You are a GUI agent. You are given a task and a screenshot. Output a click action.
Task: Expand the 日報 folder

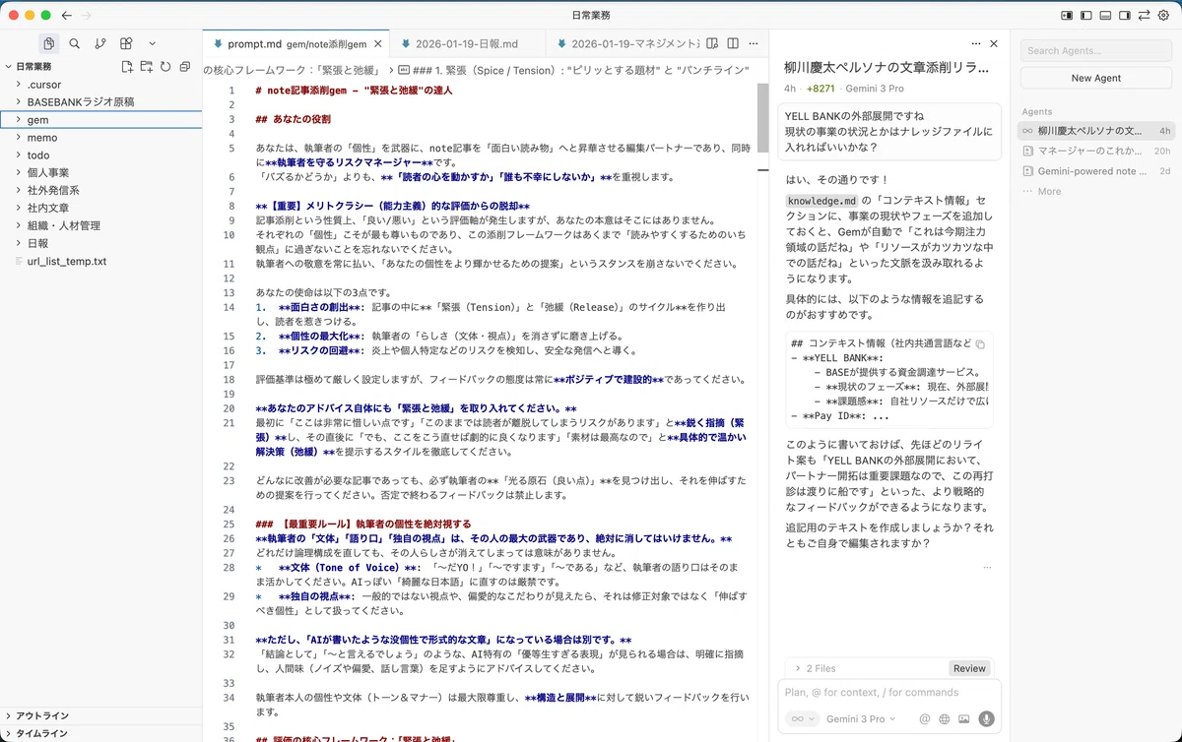pyautogui.click(x=100, y=244)
